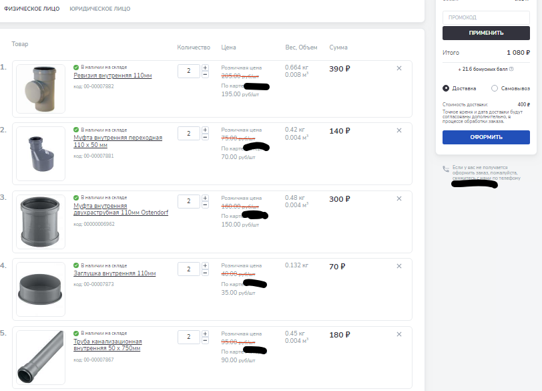Viewport: 542px width, 391px height.
Task: Increase quantity of Муфта двухраструбная Ostendorf
Action: coord(205,198)
